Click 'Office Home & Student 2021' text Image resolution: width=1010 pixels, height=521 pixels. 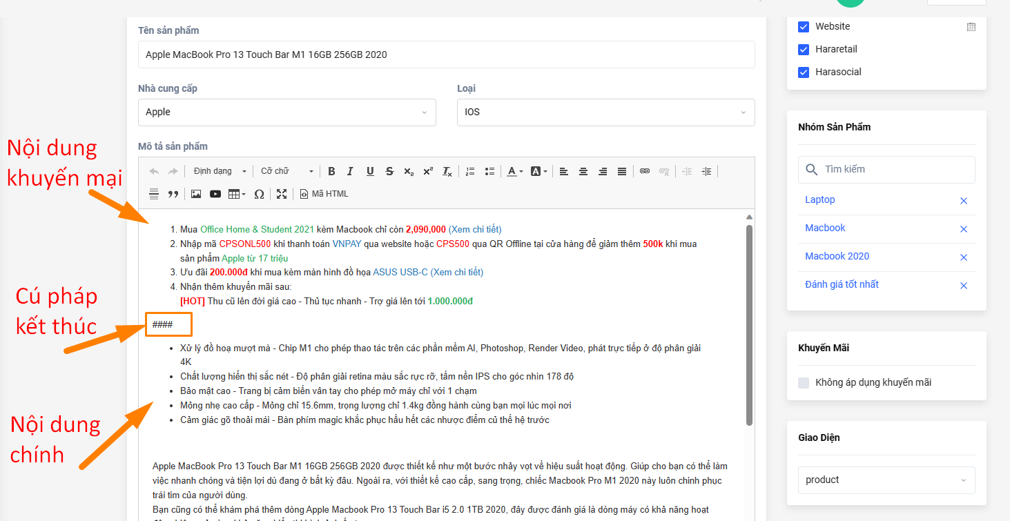258,229
